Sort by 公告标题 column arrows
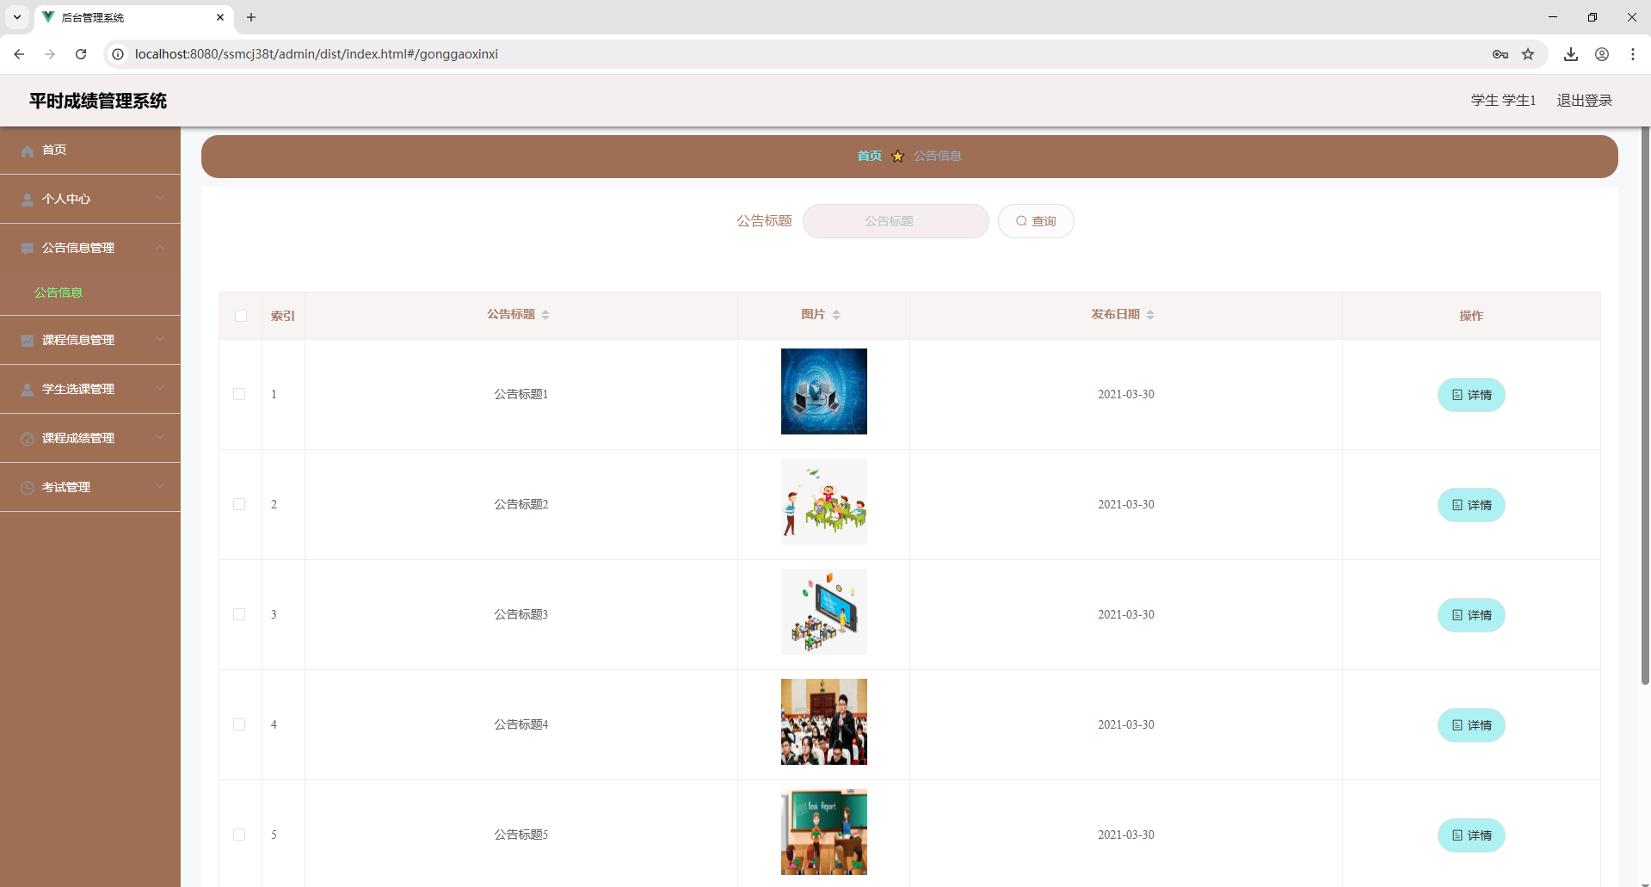This screenshot has width=1651, height=887. [x=545, y=315]
